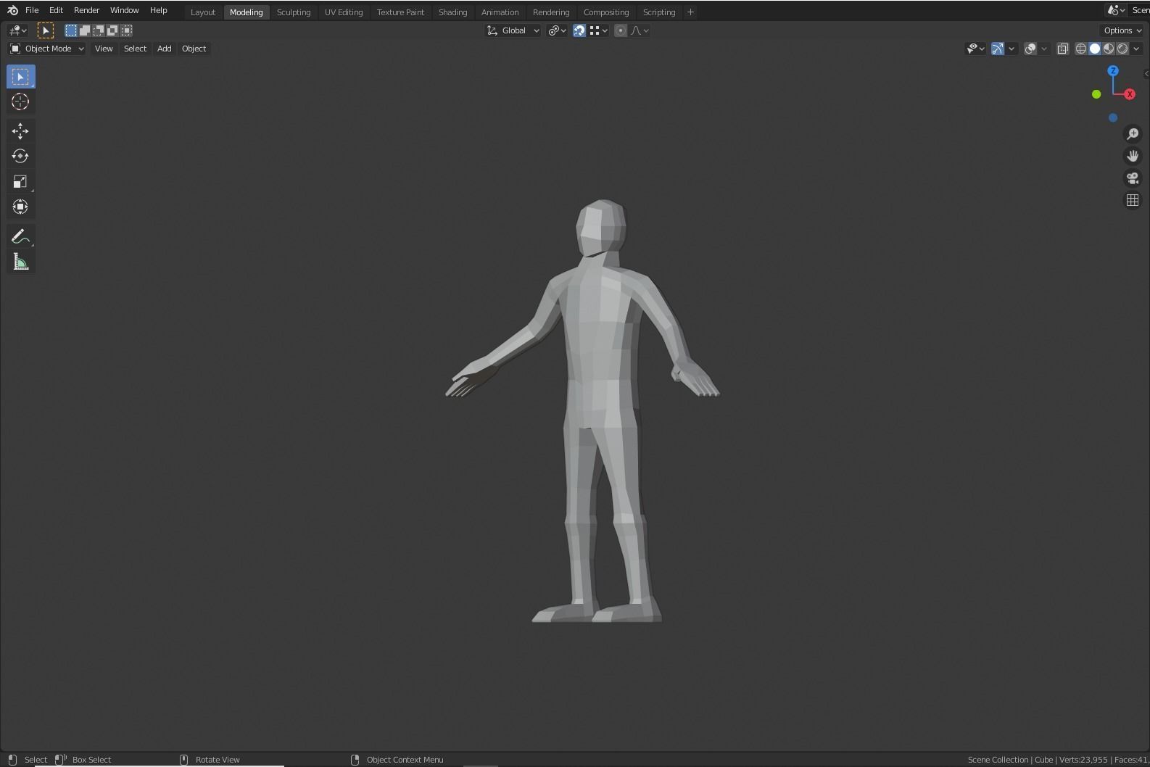Activate the Rotate tool

[20, 157]
